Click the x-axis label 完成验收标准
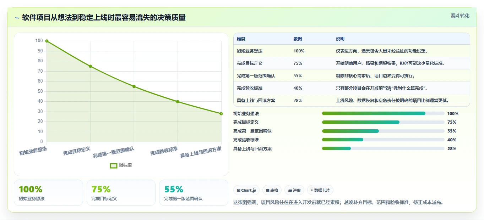 tap(164, 151)
